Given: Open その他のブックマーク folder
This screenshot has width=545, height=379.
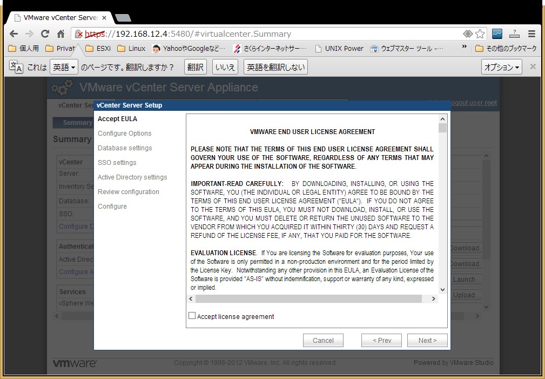Looking at the screenshot, I should 506,48.
